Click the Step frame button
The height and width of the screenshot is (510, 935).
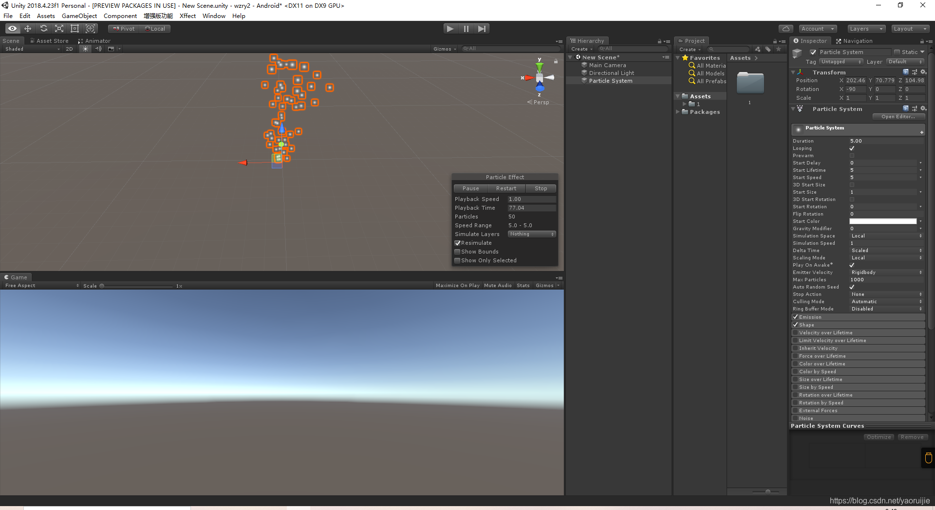click(482, 29)
